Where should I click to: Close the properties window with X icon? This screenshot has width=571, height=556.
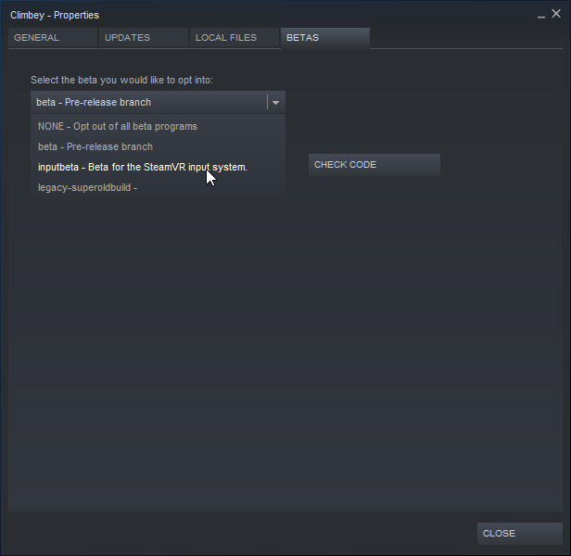tap(556, 14)
